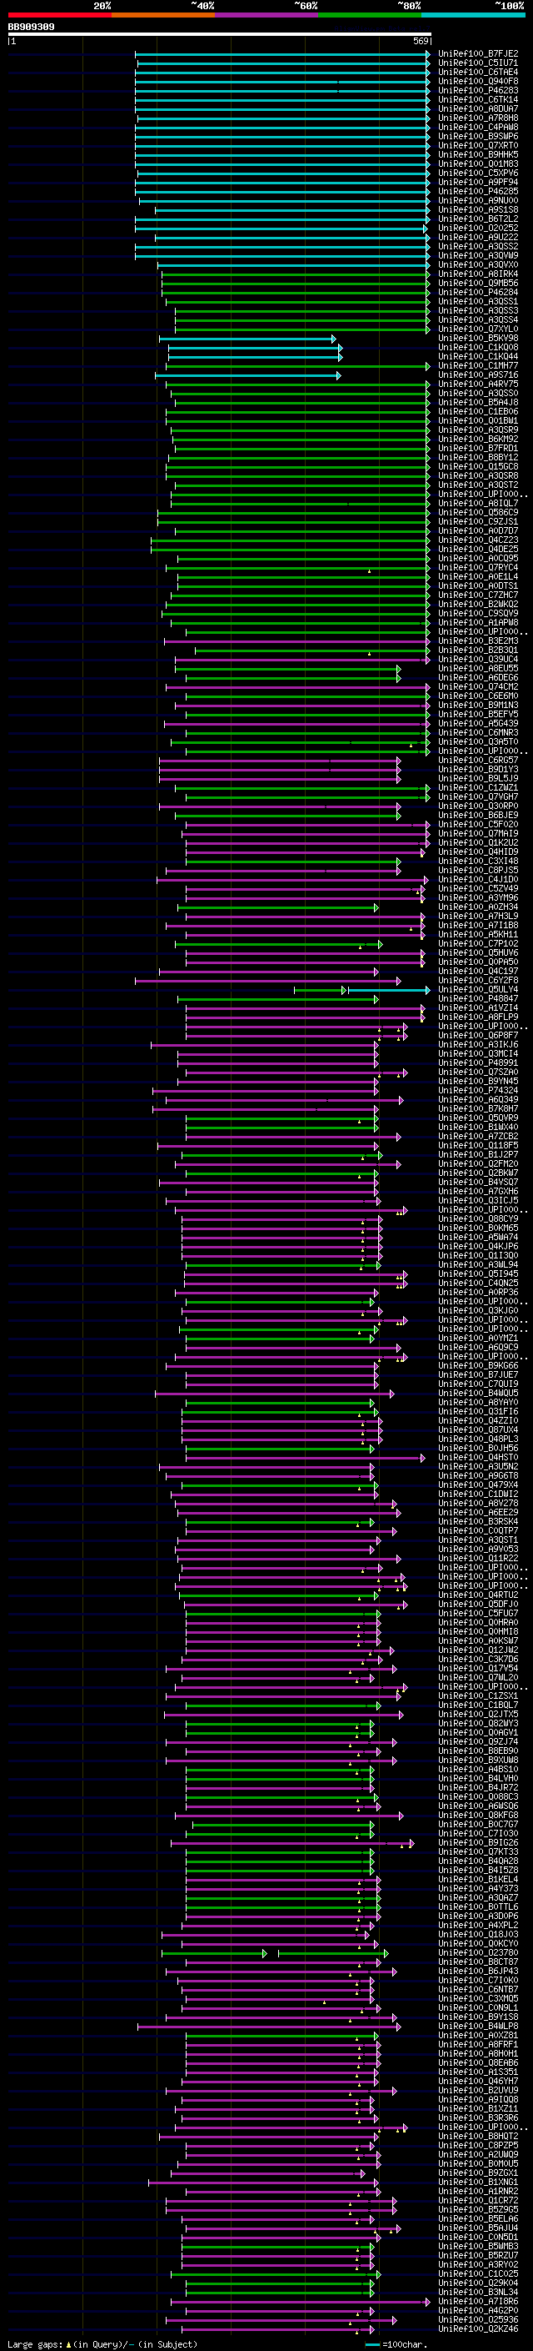The image size is (533, 2351).
Task: Select the UniRef100_C5XPV6 label
Action: (x=478, y=173)
